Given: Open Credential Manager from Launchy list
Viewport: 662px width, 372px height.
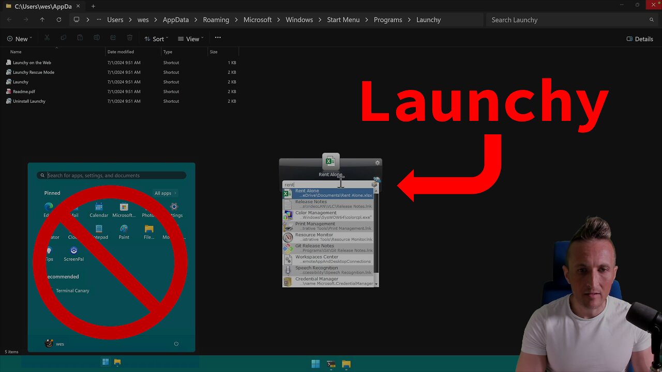Looking at the screenshot, I should 328,281.
